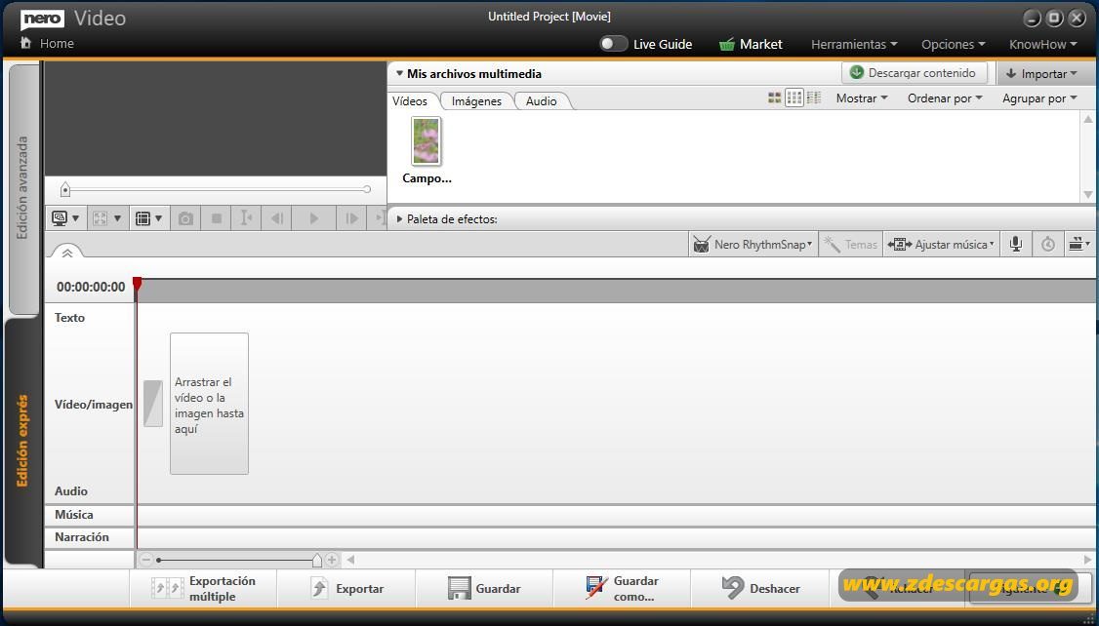Click the Música track label
This screenshot has width=1099, height=626.
pos(73,515)
